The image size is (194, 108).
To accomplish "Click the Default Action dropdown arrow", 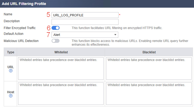I will (115, 35).
